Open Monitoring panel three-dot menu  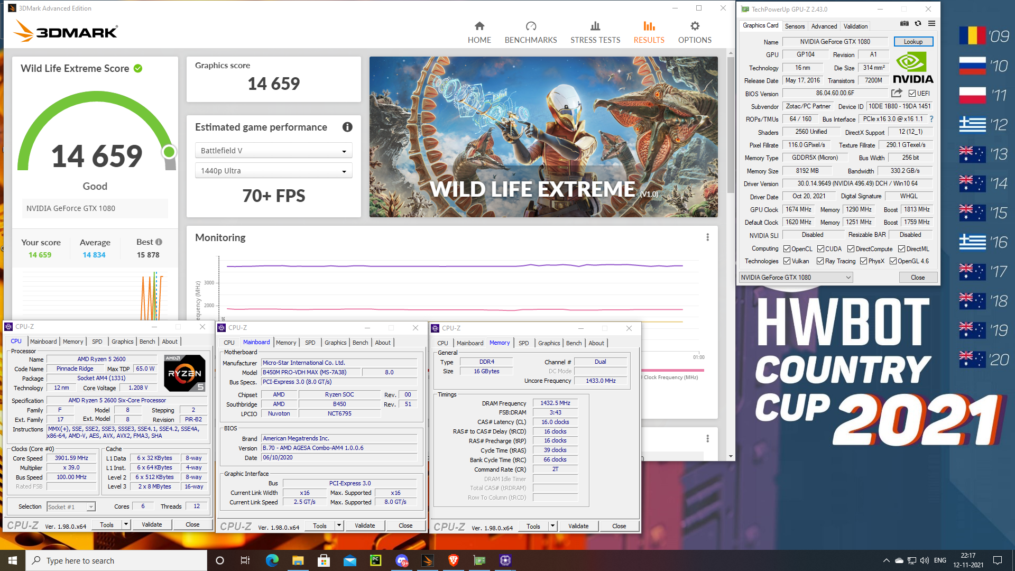[707, 237]
